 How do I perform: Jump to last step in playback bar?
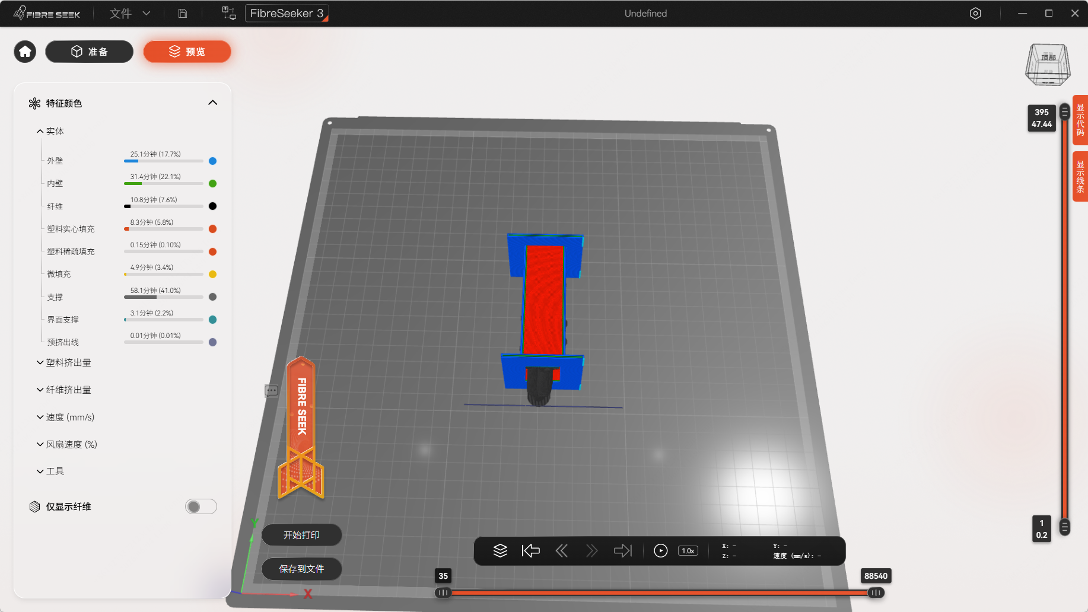point(623,551)
